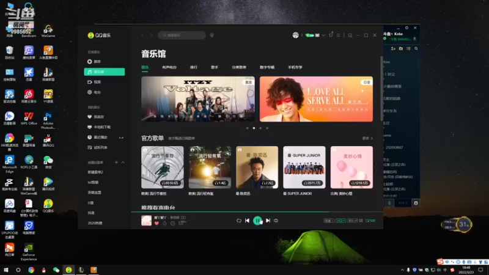Switch to the 排行 tab
Image resolution: width=489 pixels, height=275 pixels.
194,67
